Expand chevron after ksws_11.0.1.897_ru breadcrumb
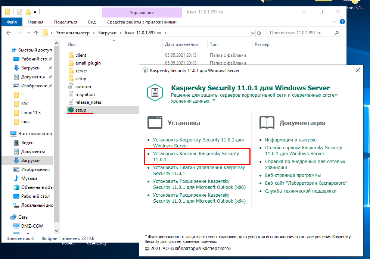This screenshot has height=259, width=370. point(165,33)
